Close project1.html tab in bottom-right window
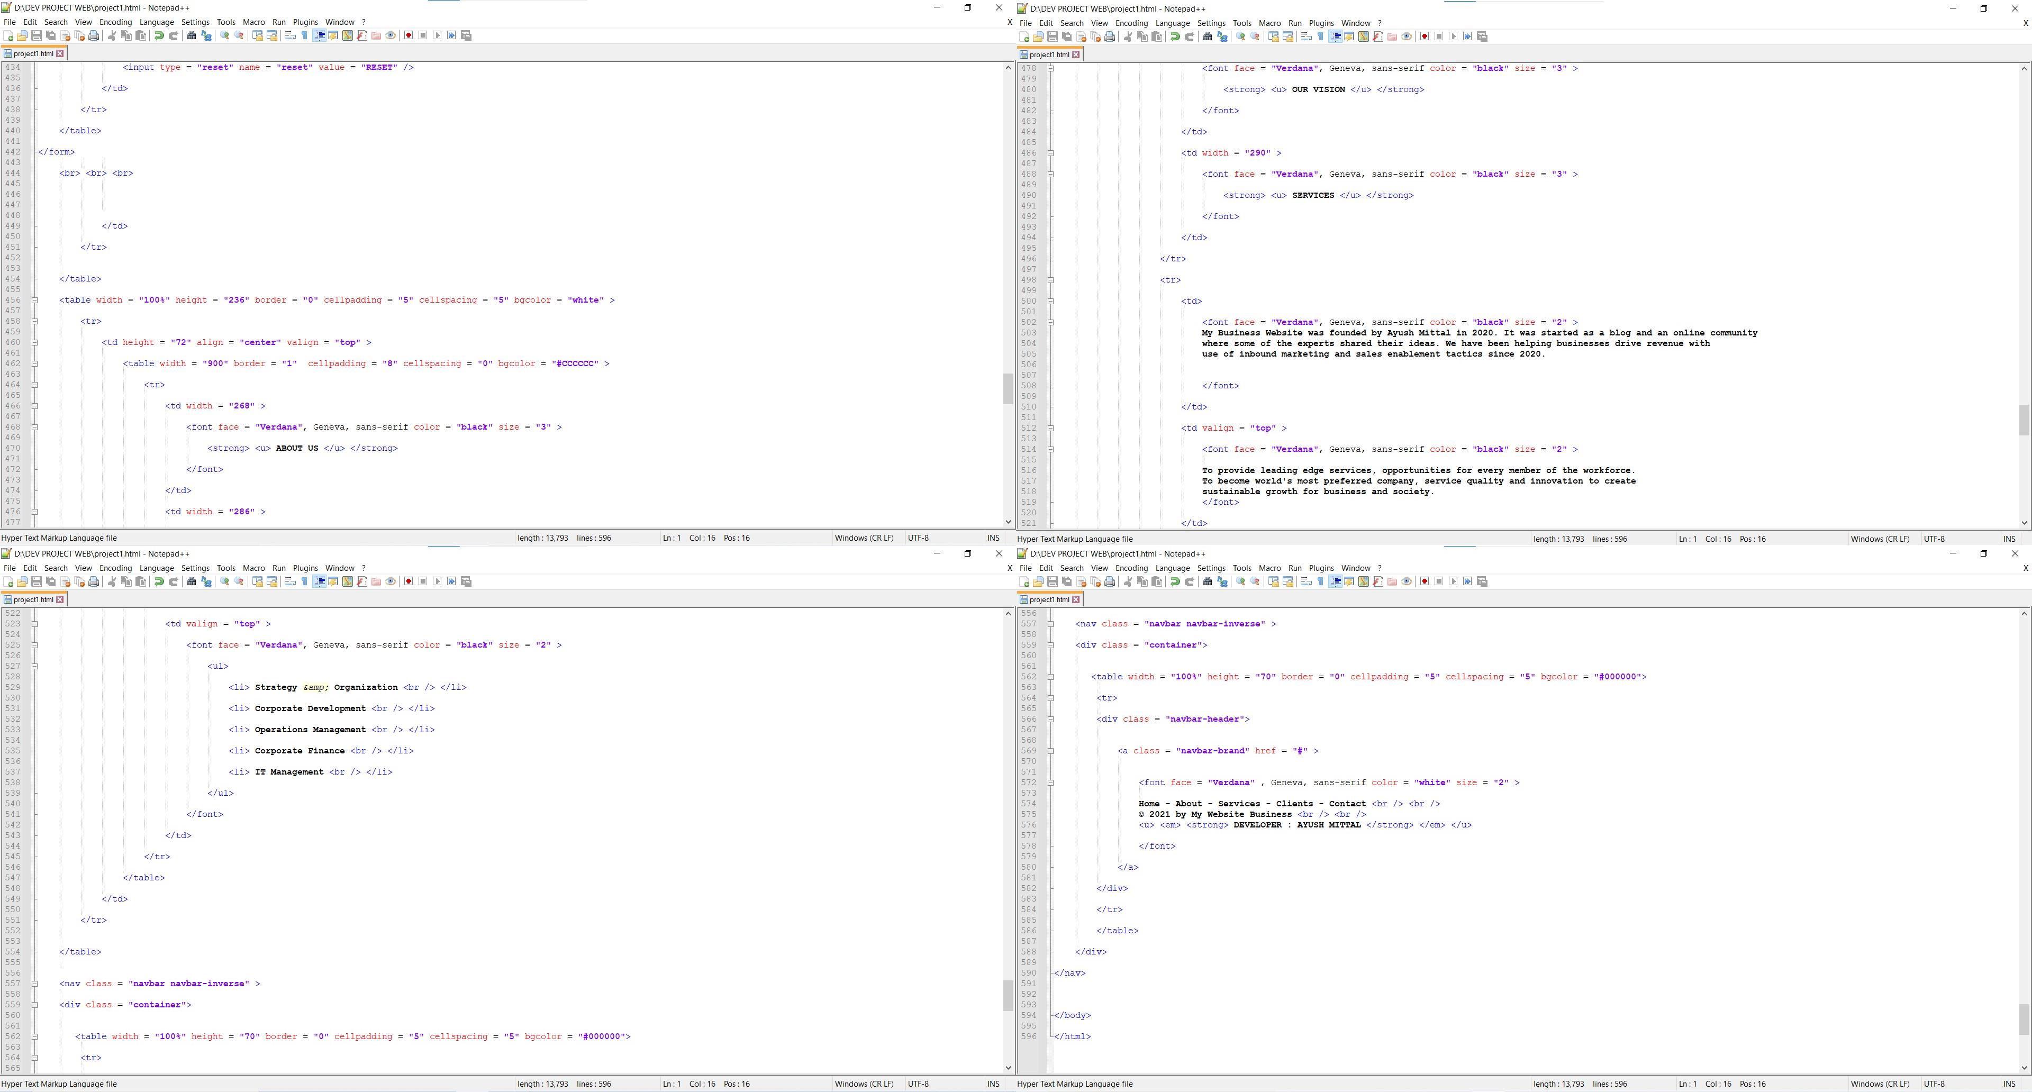2032x1092 pixels. click(1076, 600)
